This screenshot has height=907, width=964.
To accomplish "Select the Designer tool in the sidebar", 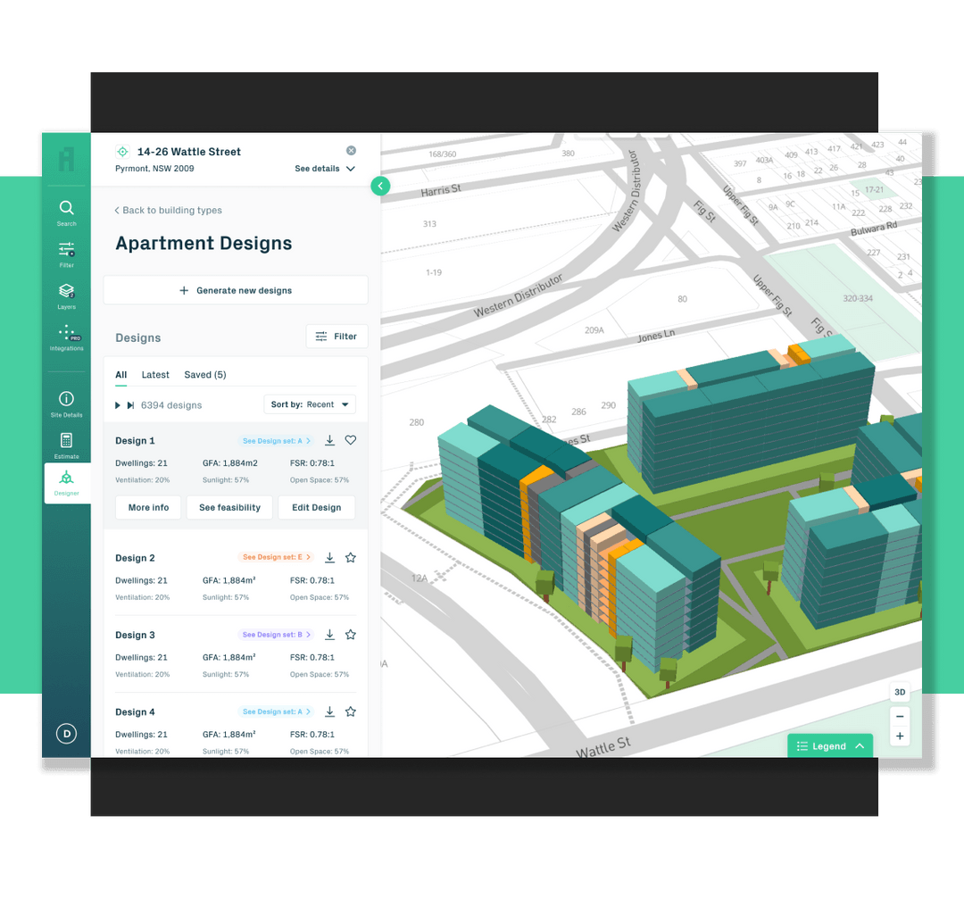I will (x=66, y=482).
